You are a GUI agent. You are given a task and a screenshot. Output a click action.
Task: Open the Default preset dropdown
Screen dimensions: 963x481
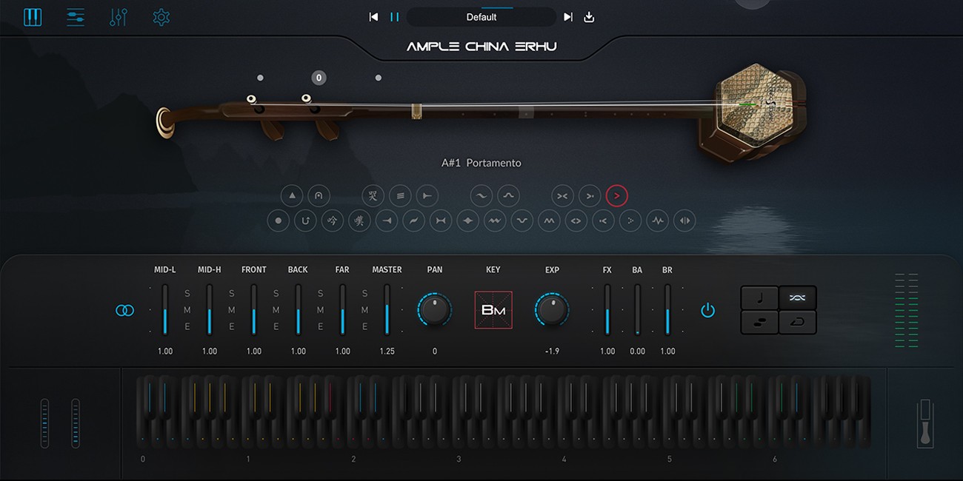tap(481, 17)
